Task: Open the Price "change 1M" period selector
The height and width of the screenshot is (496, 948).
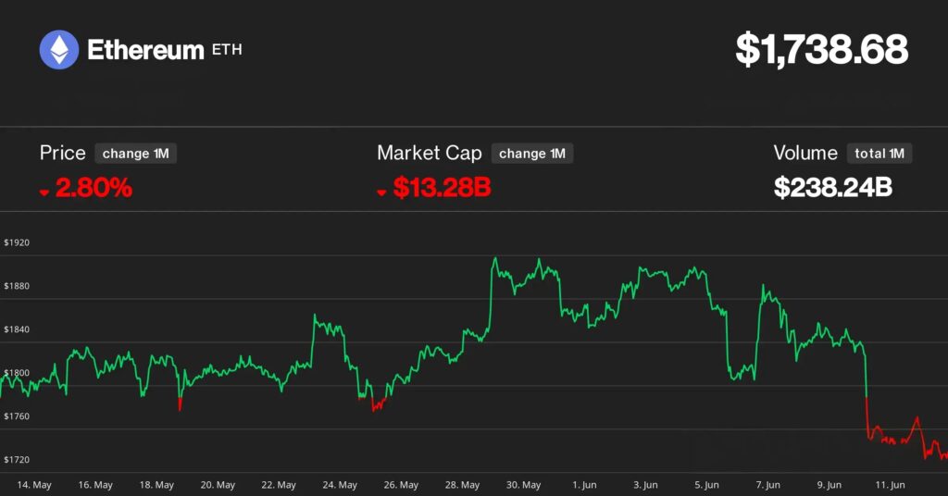Action: (x=135, y=154)
